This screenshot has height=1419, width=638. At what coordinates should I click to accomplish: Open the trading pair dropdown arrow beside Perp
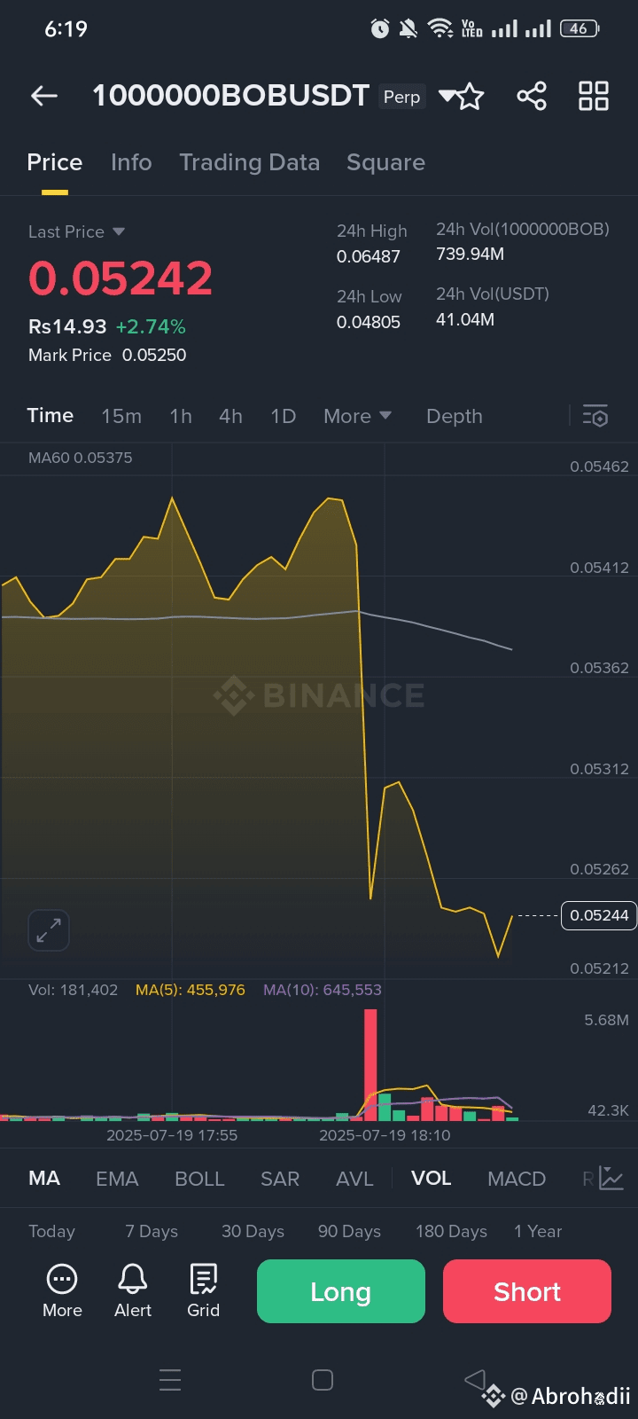(447, 95)
